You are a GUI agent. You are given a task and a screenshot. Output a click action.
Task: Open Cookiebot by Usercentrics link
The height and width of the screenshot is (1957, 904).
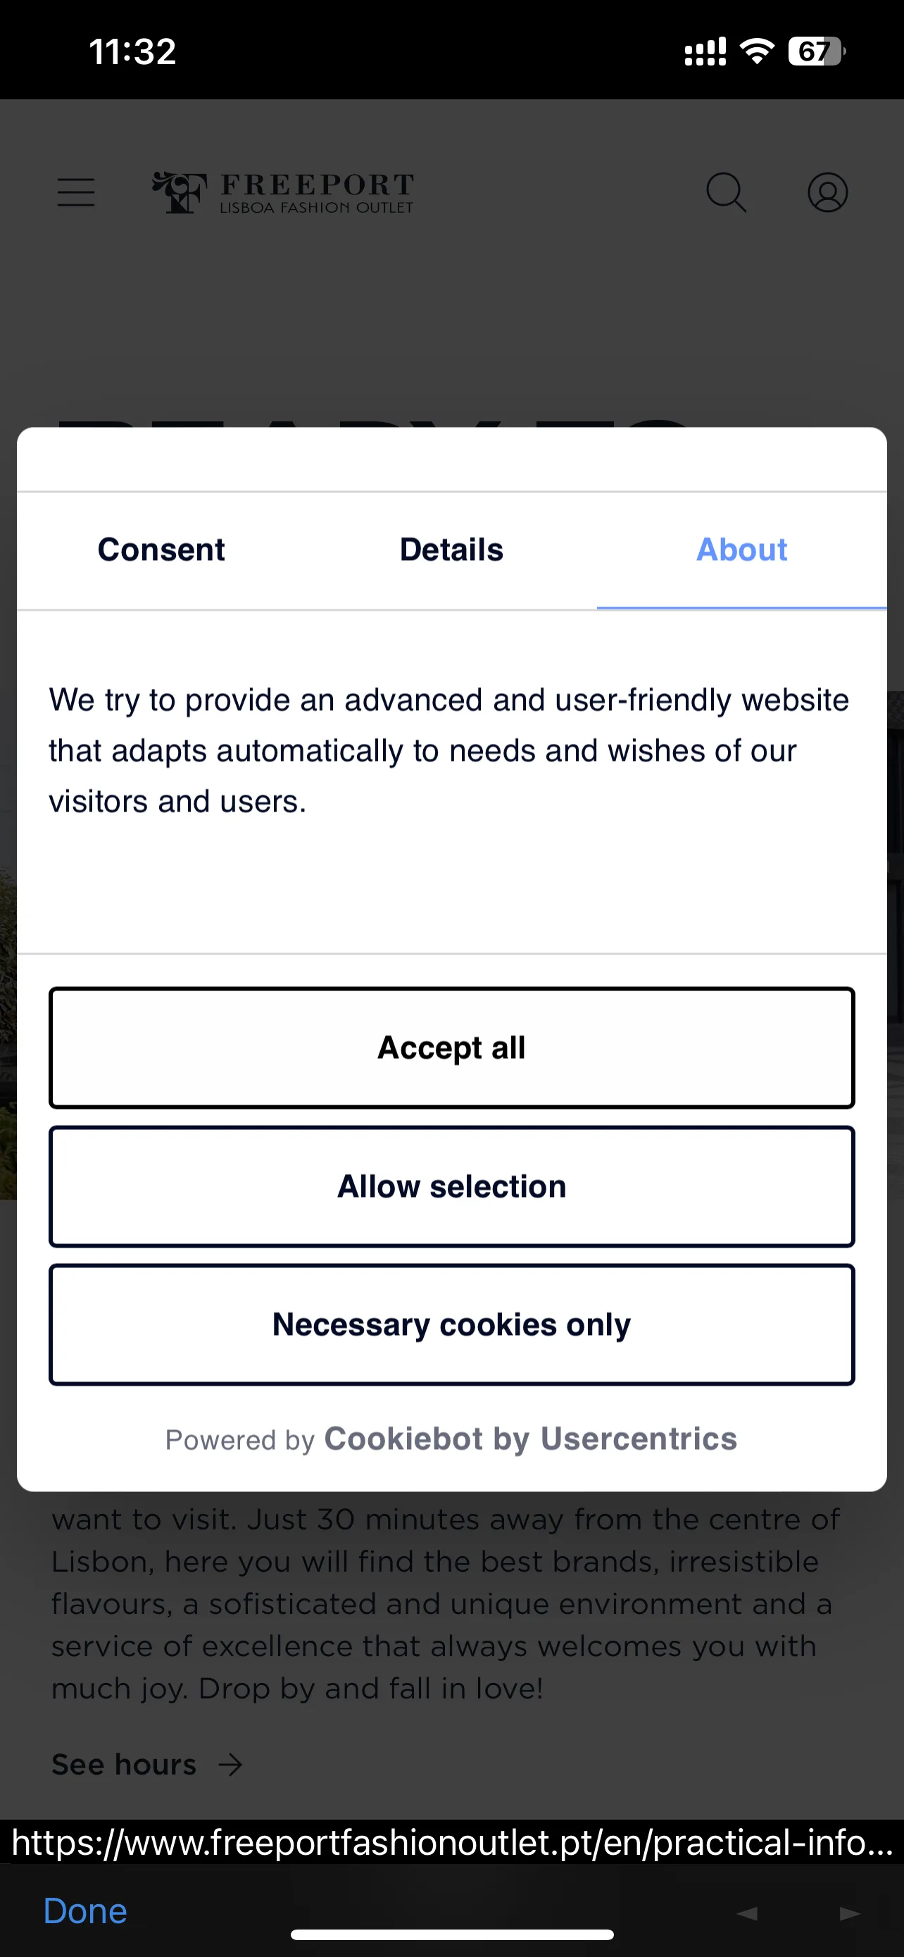pos(531,1439)
